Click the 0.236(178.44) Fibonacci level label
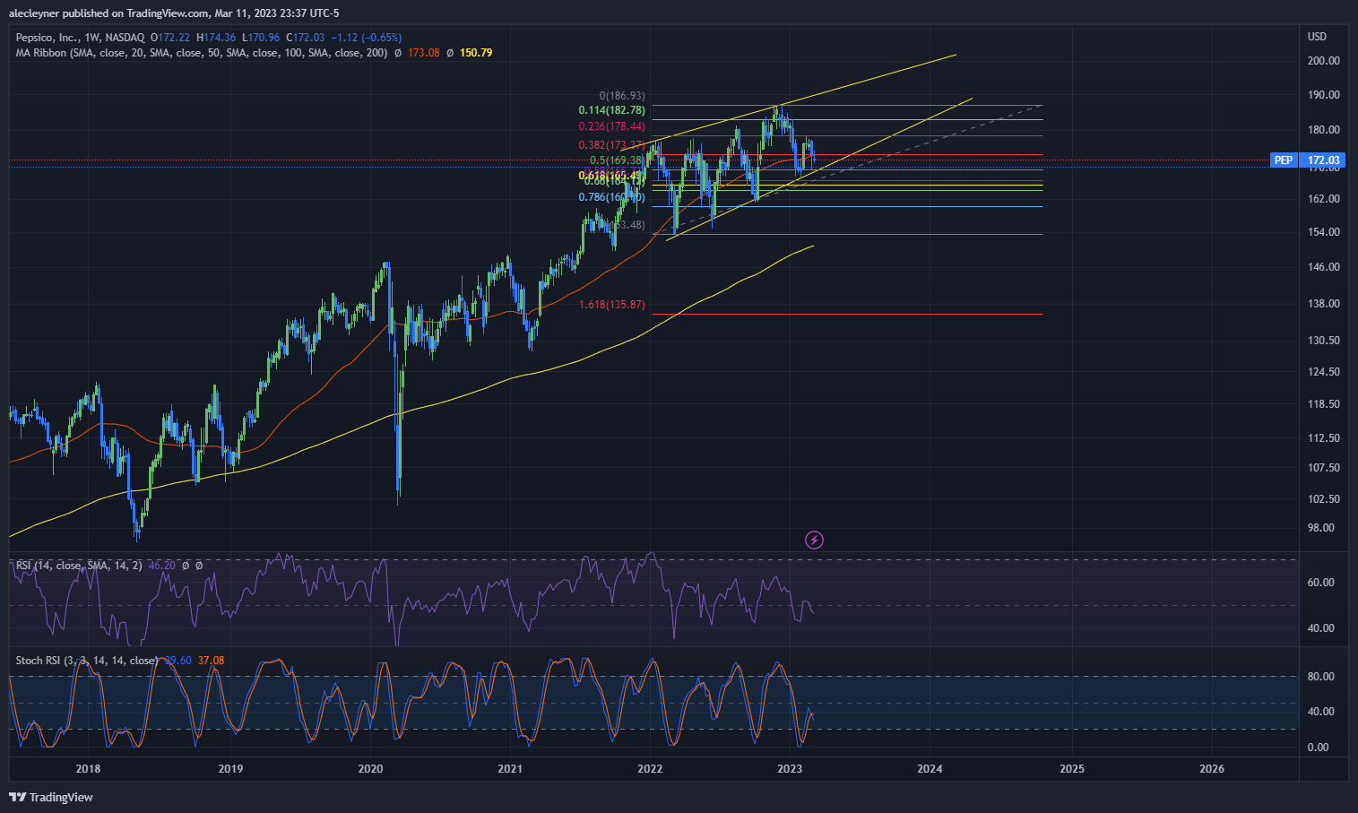Image resolution: width=1358 pixels, height=813 pixels. coord(611,126)
